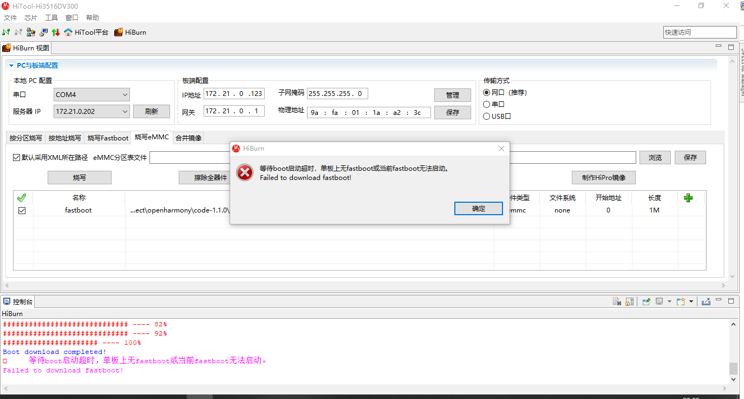This screenshot has height=399, width=744.
Task: Click the green-red up/down arrows icon
Action: point(56,32)
